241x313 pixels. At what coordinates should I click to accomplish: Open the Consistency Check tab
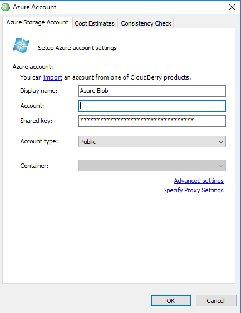click(x=146, y=23)
